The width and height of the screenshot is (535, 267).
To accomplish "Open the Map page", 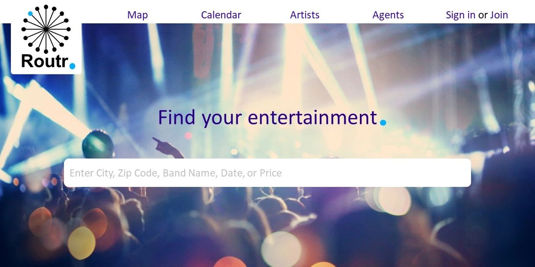I will point(138,15).
